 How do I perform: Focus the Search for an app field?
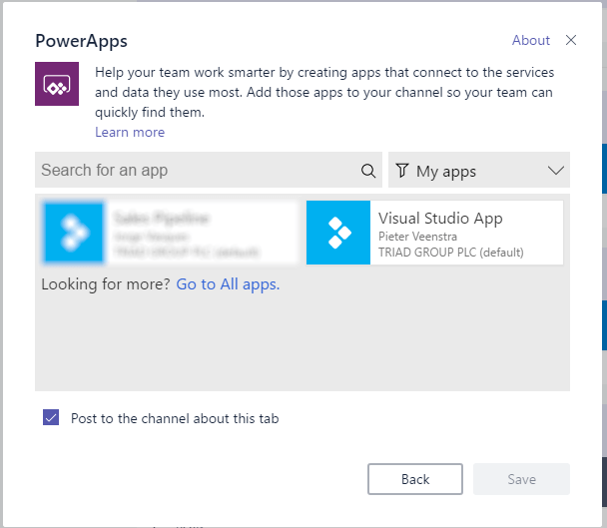[209, 170]
